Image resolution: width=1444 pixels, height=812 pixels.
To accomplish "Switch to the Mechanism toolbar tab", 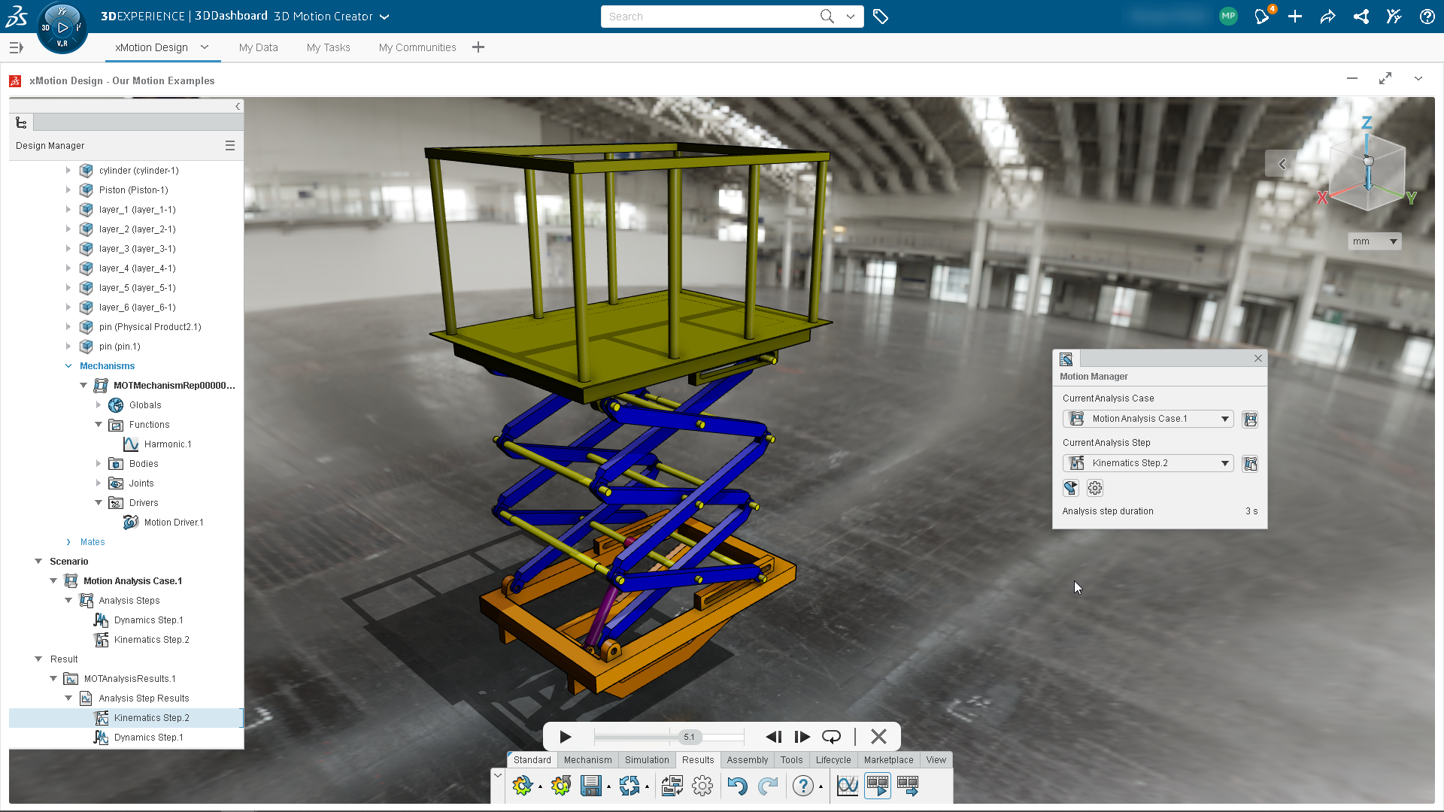I will pyautogui.click(x=587, y=760).
